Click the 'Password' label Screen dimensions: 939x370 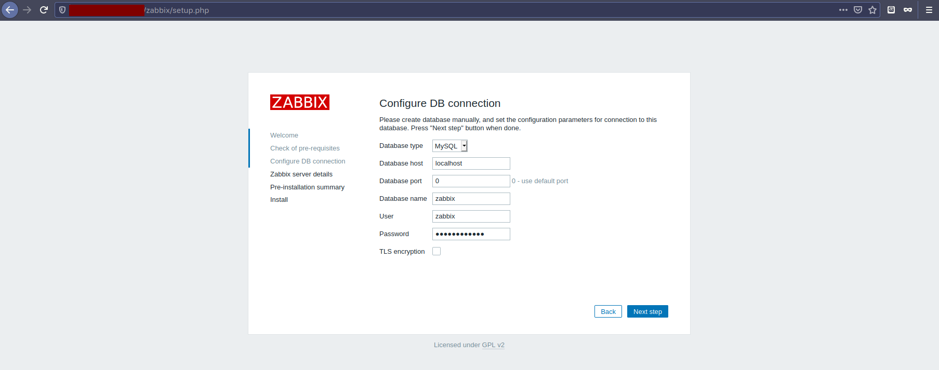(394, 234)
